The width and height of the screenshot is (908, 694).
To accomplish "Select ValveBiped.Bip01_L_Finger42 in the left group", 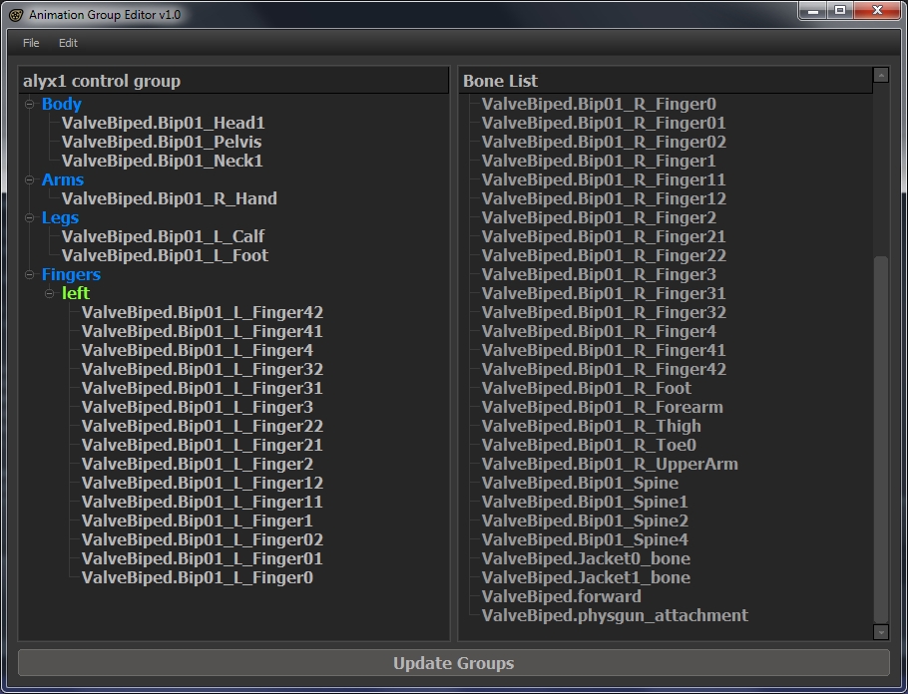I will 202,312.
